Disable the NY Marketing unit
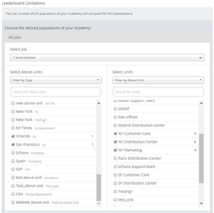Viewport: 214px width, 213px height. (115, 150)
